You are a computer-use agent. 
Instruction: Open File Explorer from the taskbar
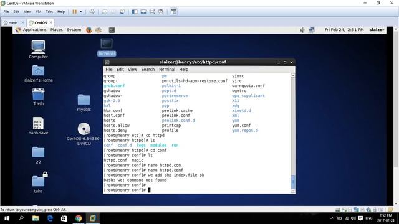36,218
